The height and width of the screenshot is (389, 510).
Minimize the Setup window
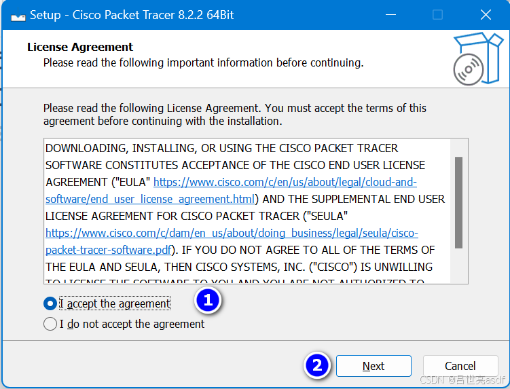[x=390, y=15]
